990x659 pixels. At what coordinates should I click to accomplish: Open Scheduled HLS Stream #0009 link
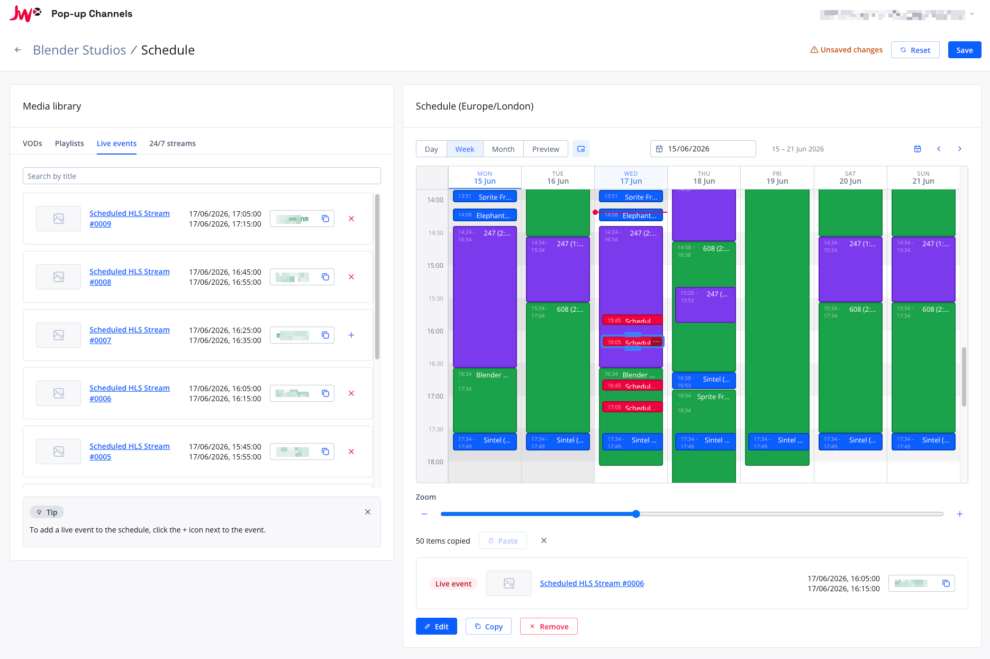click(x=130, y=219)
